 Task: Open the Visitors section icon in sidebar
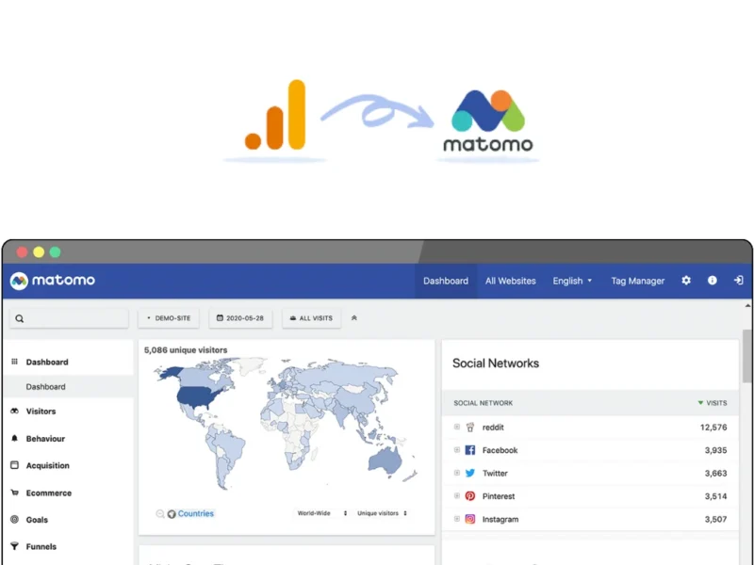point(14,412)
